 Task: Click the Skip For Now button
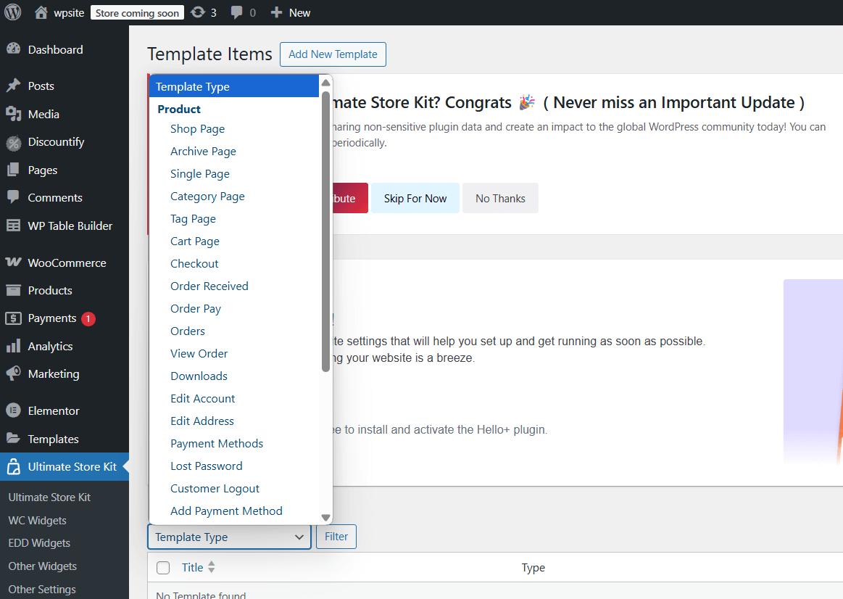pos(415,199)
